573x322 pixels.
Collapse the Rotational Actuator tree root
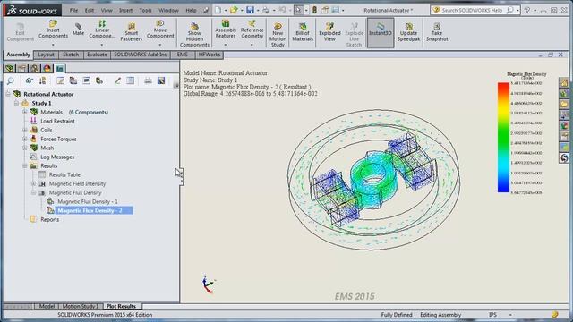coord(8,94)
